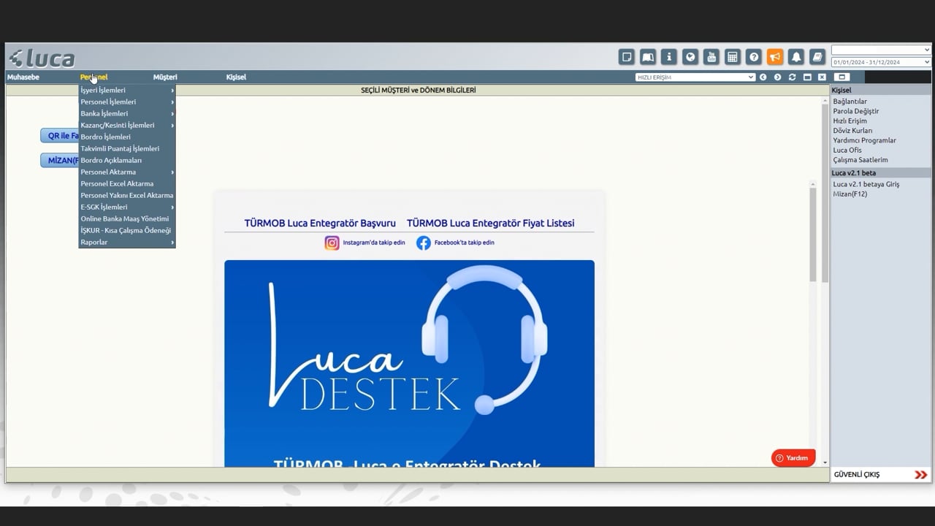Open TÜRMOB Luca Entegratör Fiyat Listesi link
The height and width of the screenshot is (526, 935).
tap(491, 223)
